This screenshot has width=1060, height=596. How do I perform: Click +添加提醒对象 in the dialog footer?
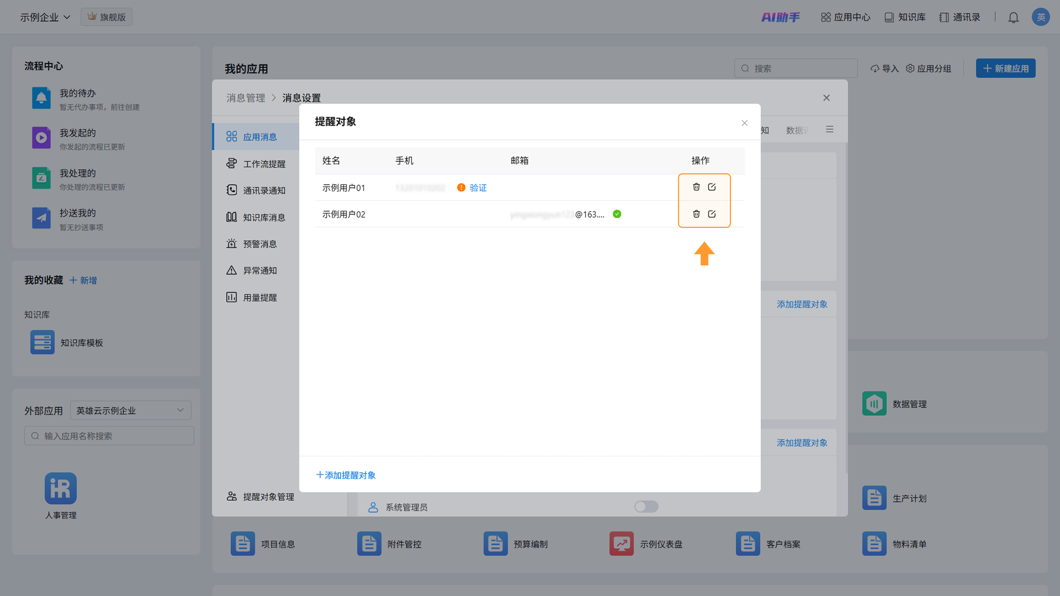(x=346, y=475)
